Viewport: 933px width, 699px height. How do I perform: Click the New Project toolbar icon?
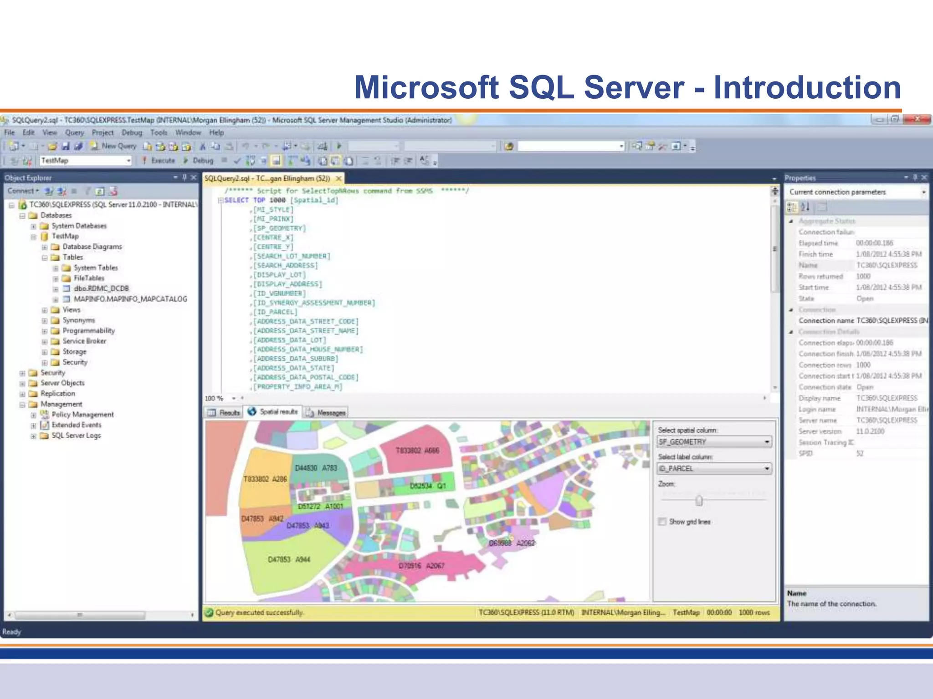tap(14, 146)
